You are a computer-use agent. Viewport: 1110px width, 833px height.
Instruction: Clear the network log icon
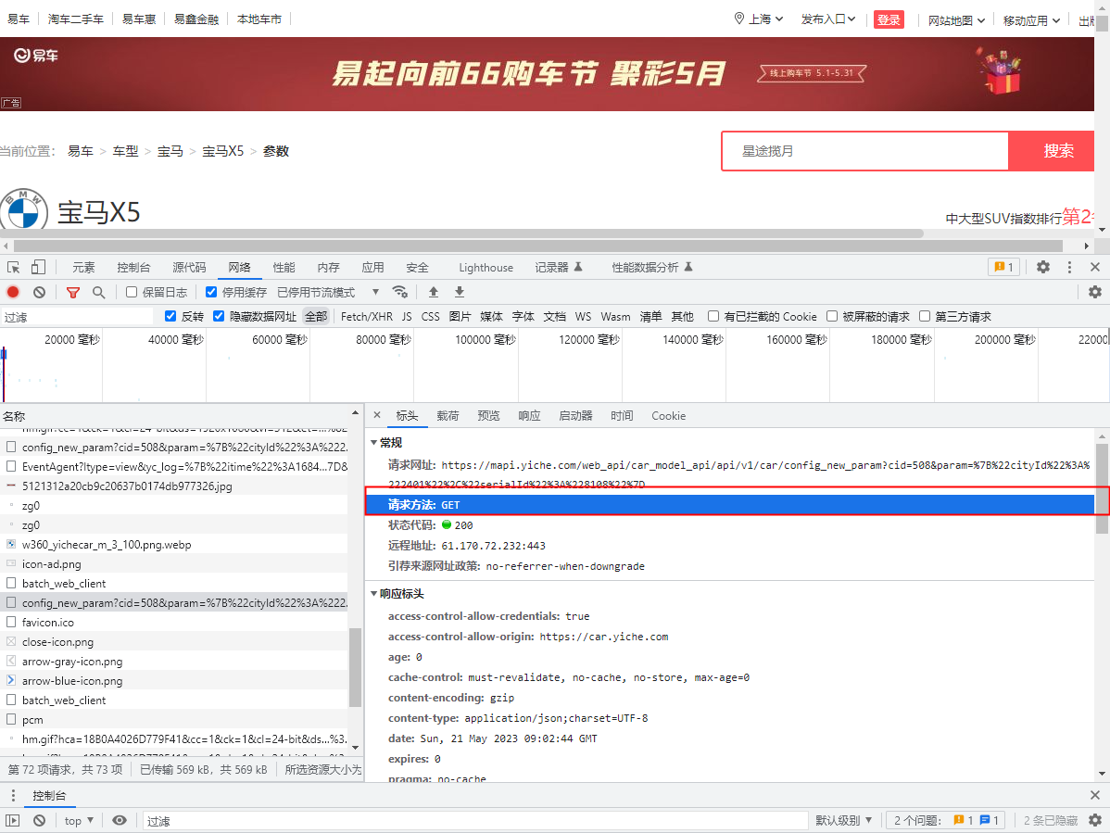pos(40,292)
